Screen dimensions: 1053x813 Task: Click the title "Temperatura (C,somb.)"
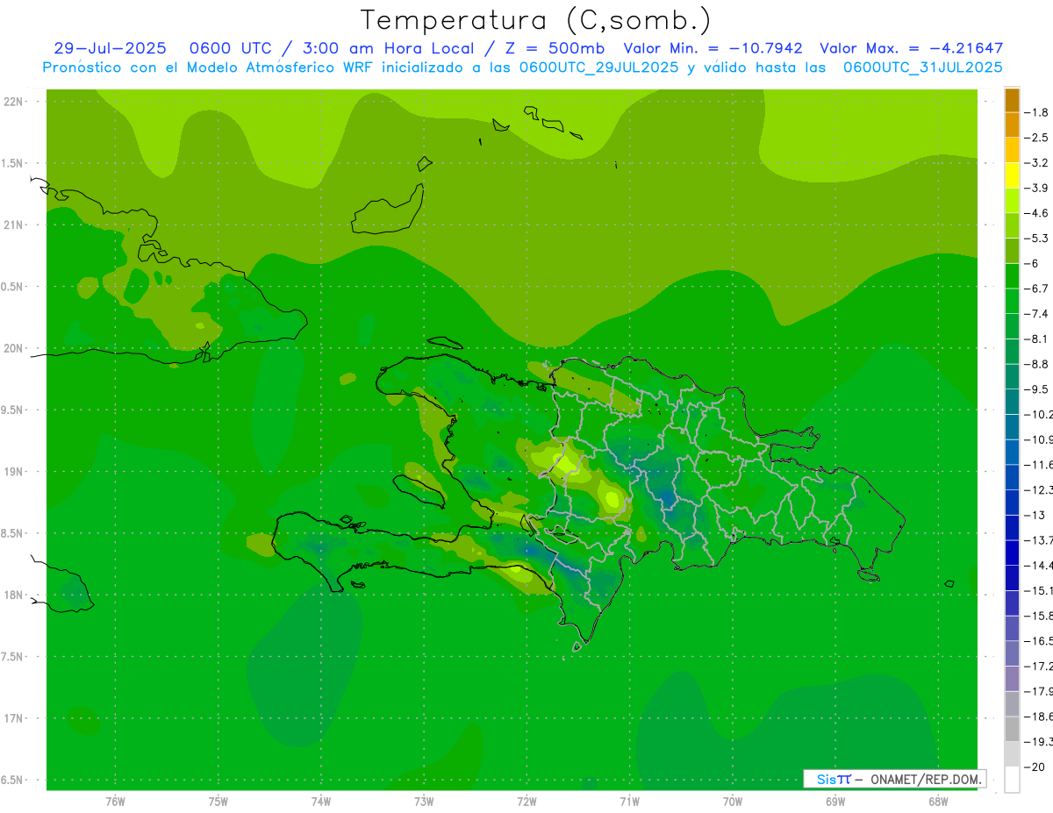(536, 20)
